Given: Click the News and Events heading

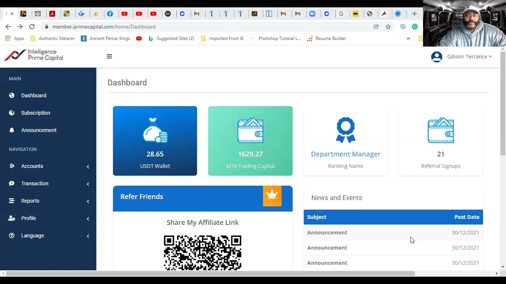Looking at the screenshot, I should pyautogui.click(x=336, y=198).
